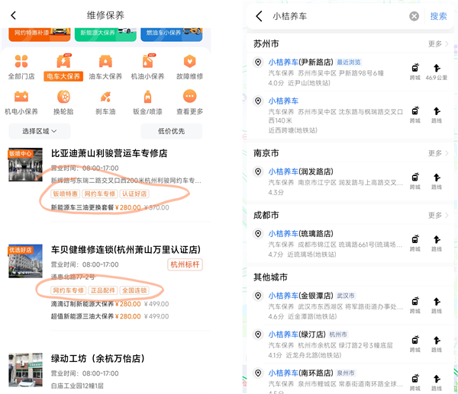Expand the 选择区域 dropdown
The height and width of the screenshot is (394, 458).
[40, 131]
